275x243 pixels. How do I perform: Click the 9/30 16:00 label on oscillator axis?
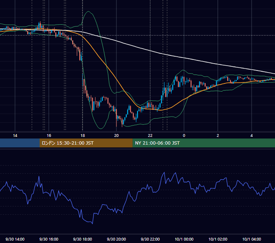[49, 239]
